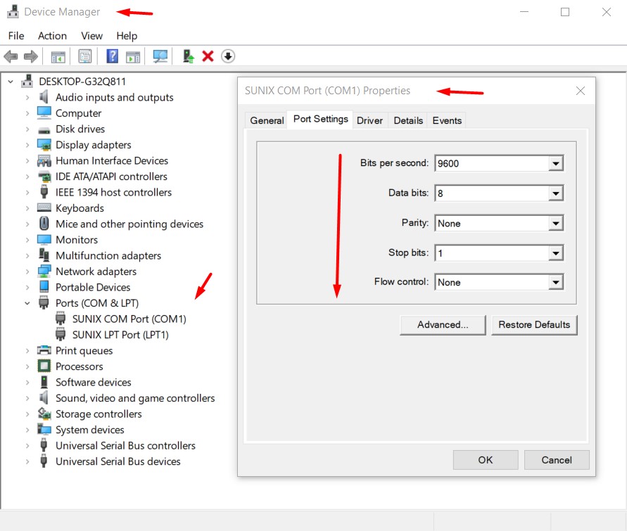Select the Port Settings tab

pos(320,119)
